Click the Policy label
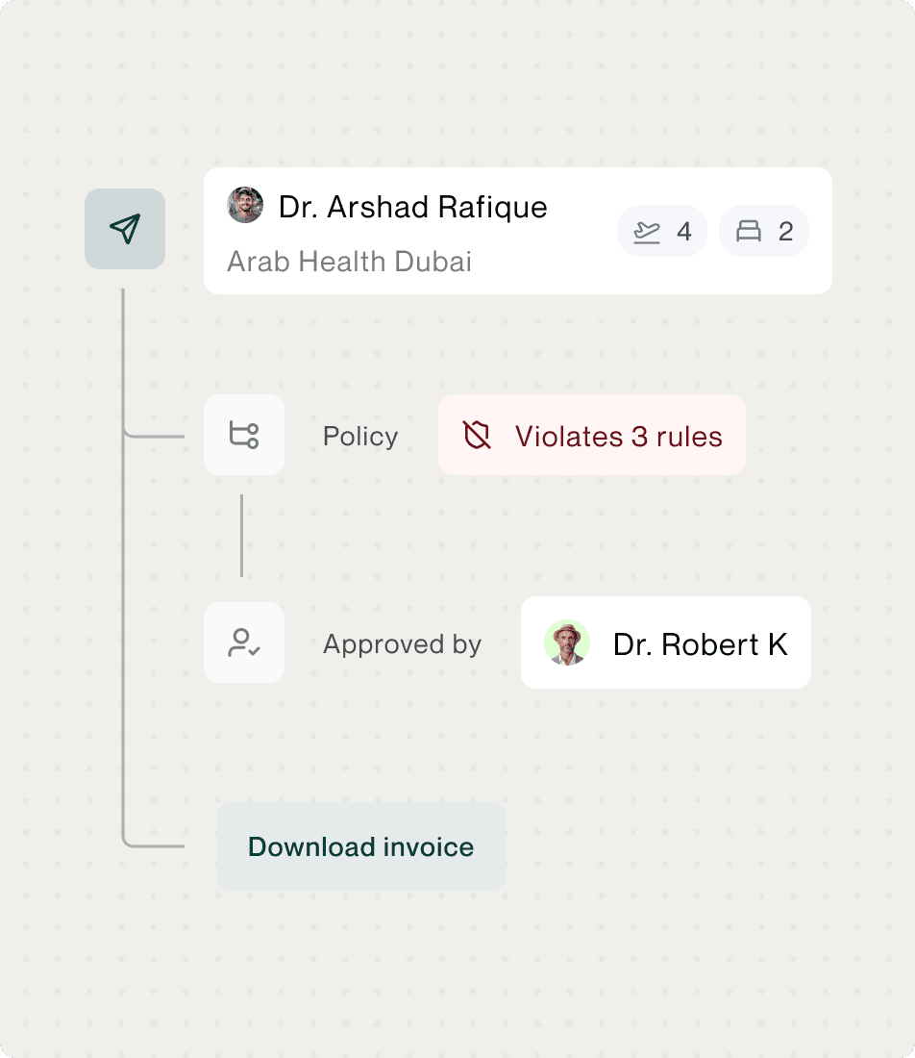915x1058 pixels. point(360,437)
